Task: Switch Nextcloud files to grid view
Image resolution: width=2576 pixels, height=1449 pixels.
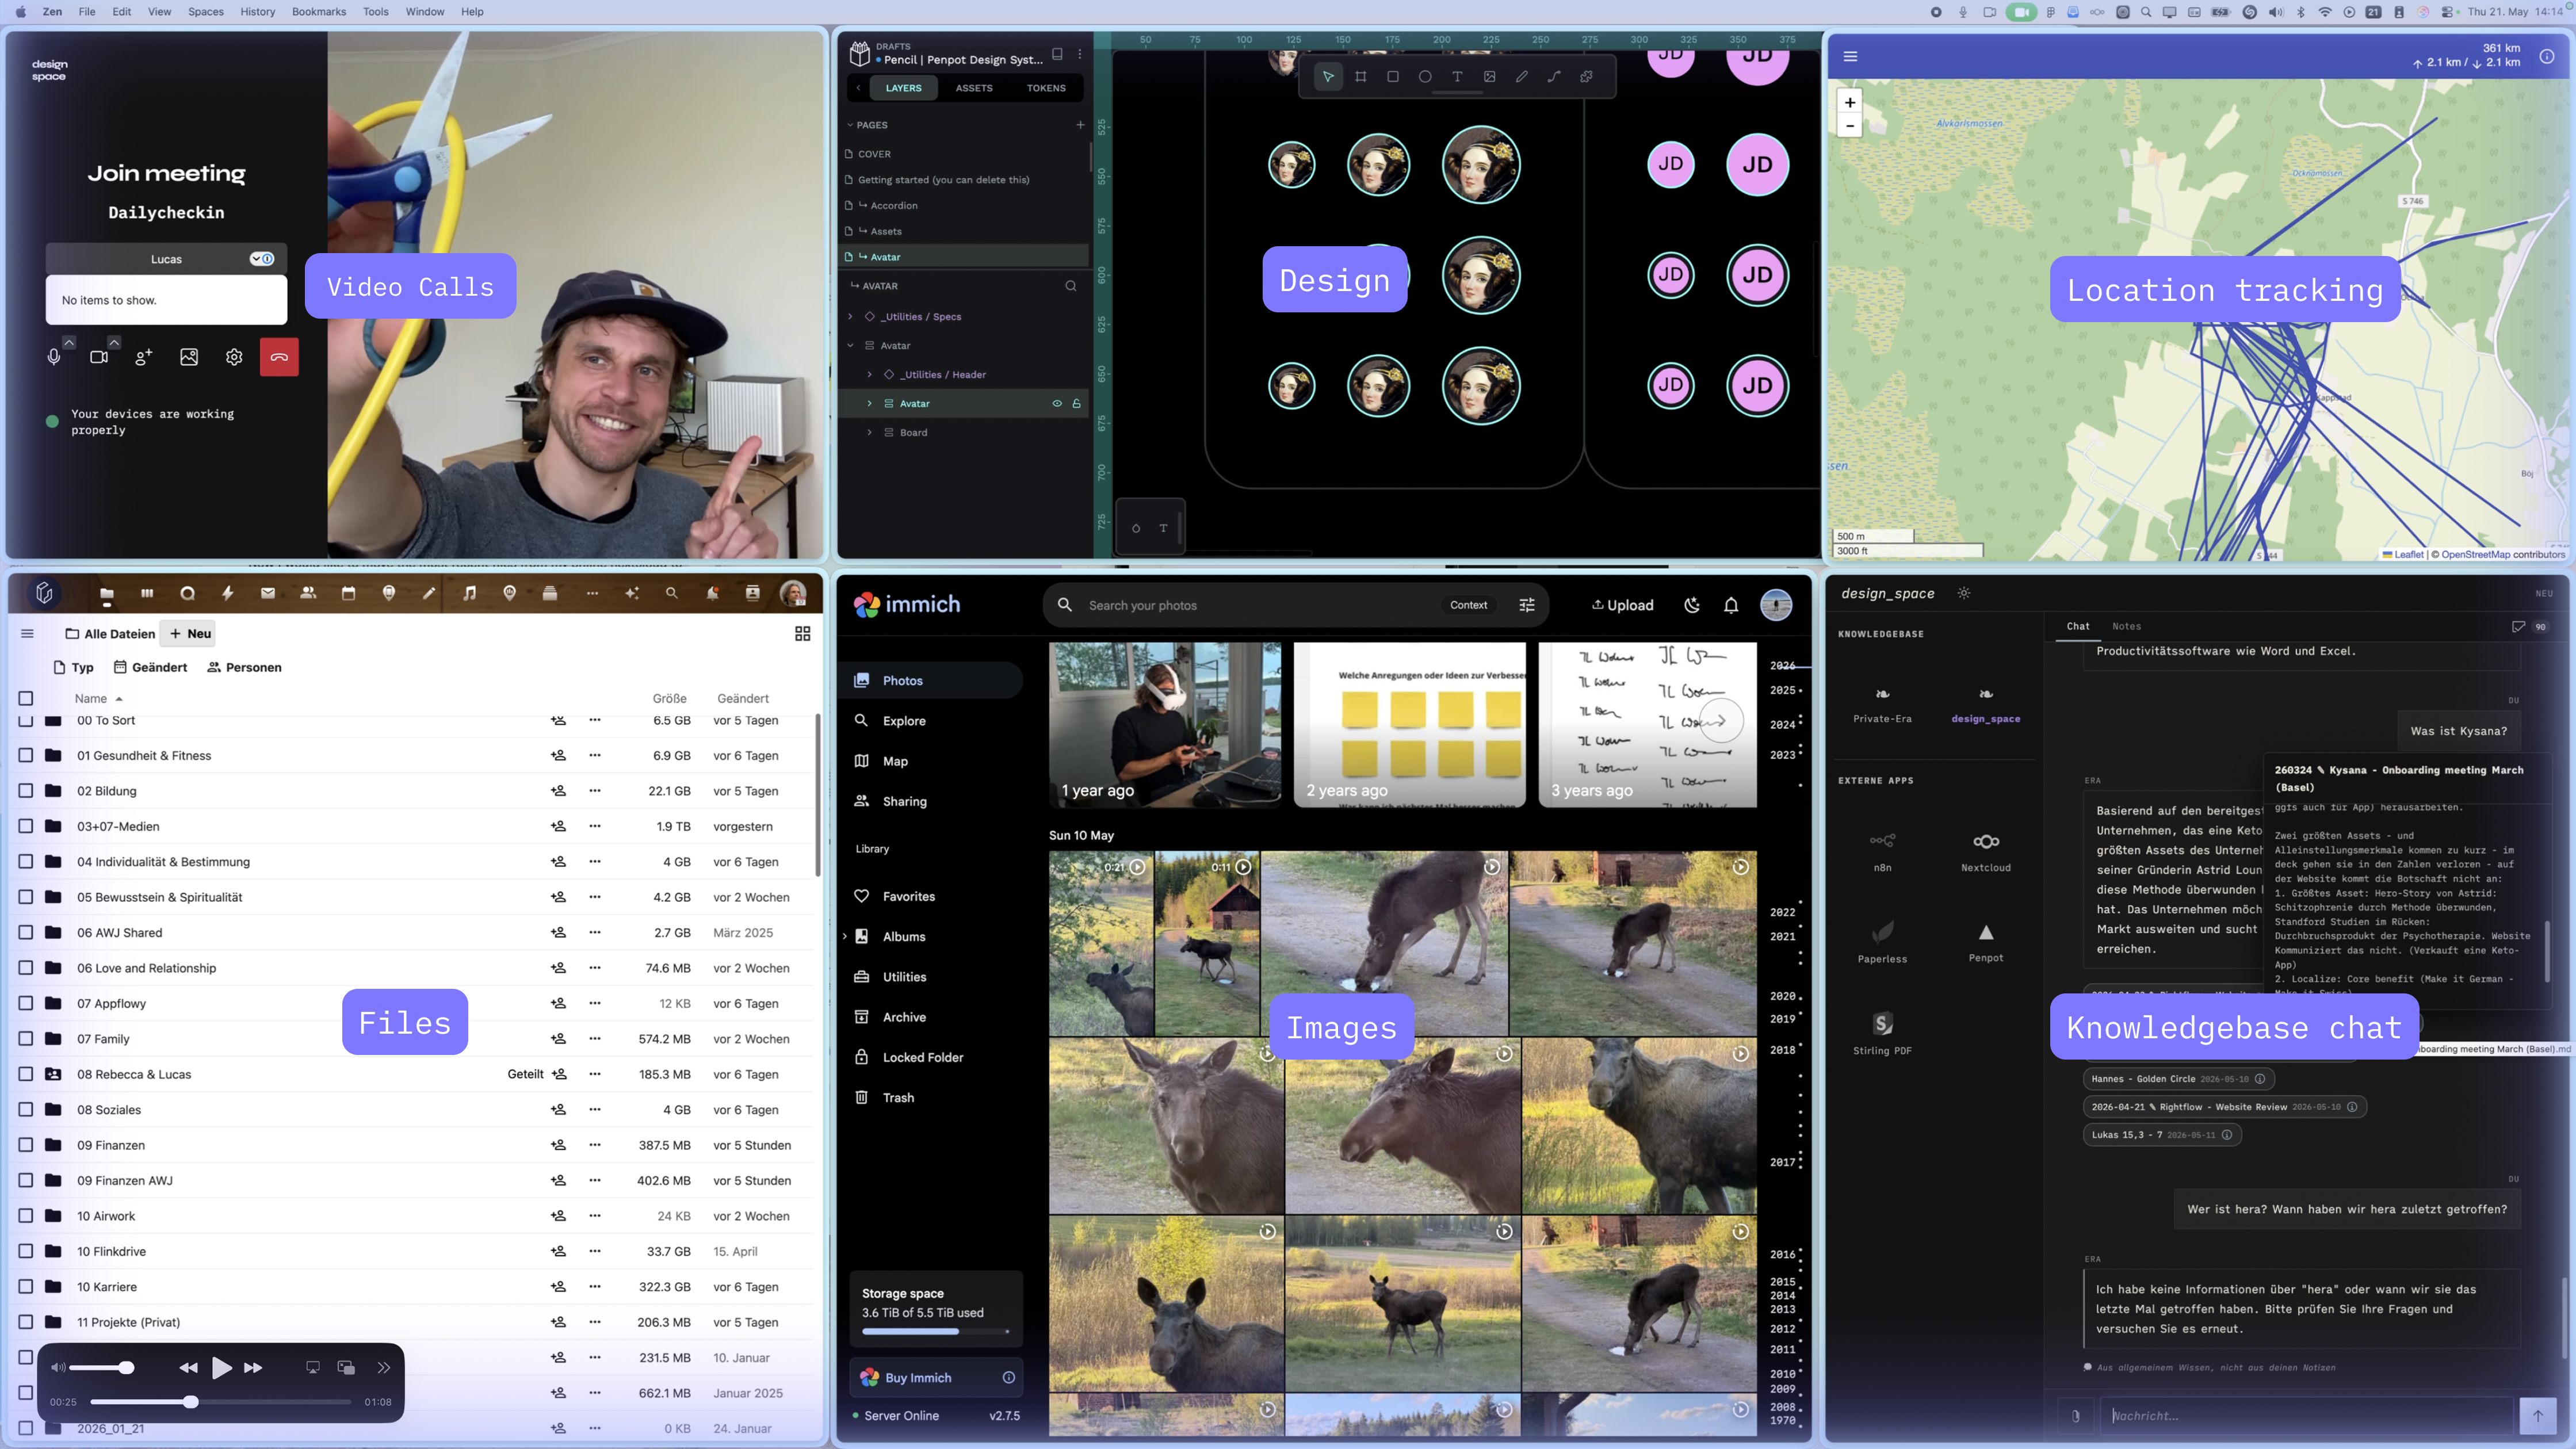Action: point(802,634)
